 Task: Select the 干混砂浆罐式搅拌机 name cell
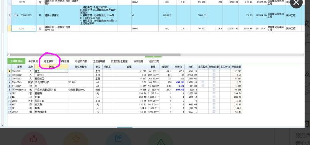pyautogui.click(x=51, y=90)
